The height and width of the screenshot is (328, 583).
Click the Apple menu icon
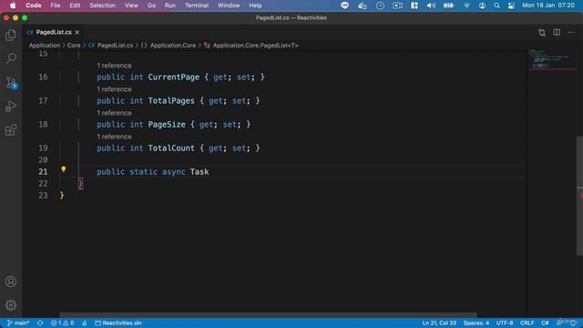(13, 5)
